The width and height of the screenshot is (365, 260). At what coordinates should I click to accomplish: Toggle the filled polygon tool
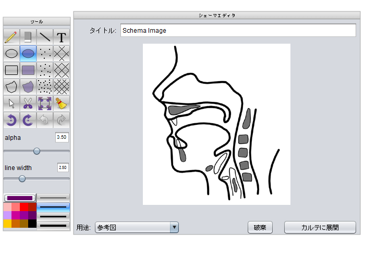28,87
